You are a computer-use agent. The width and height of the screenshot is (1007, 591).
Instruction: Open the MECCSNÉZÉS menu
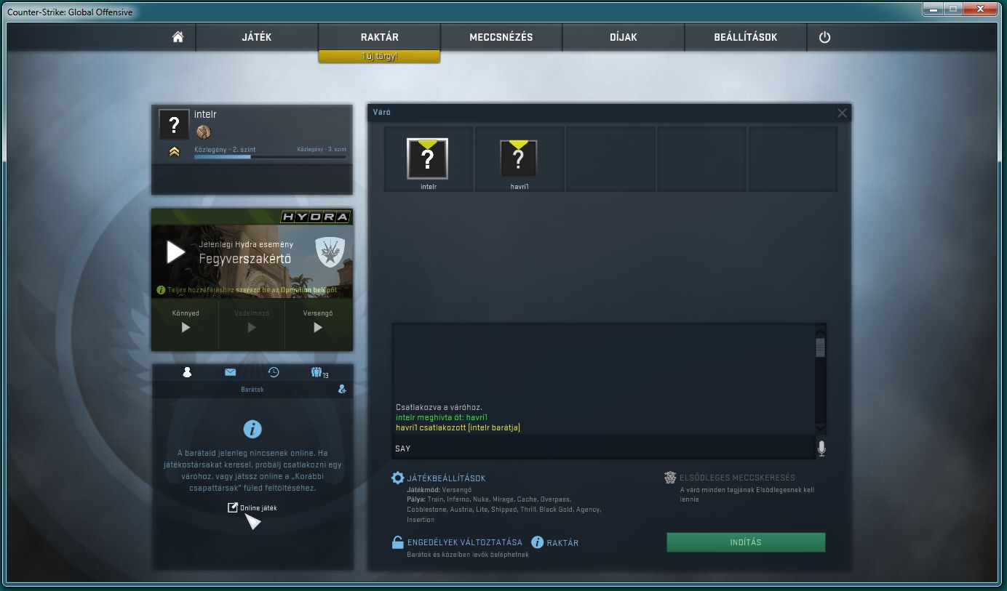[501, 37]
